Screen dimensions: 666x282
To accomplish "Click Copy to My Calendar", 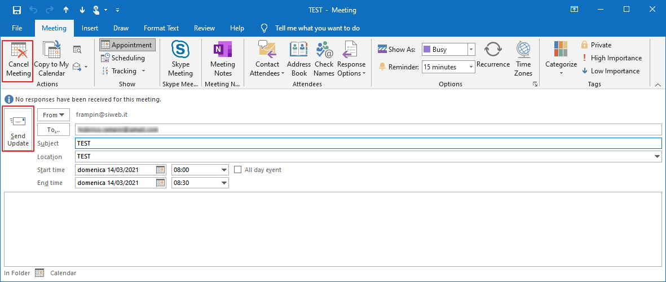I will coord(51,59).
